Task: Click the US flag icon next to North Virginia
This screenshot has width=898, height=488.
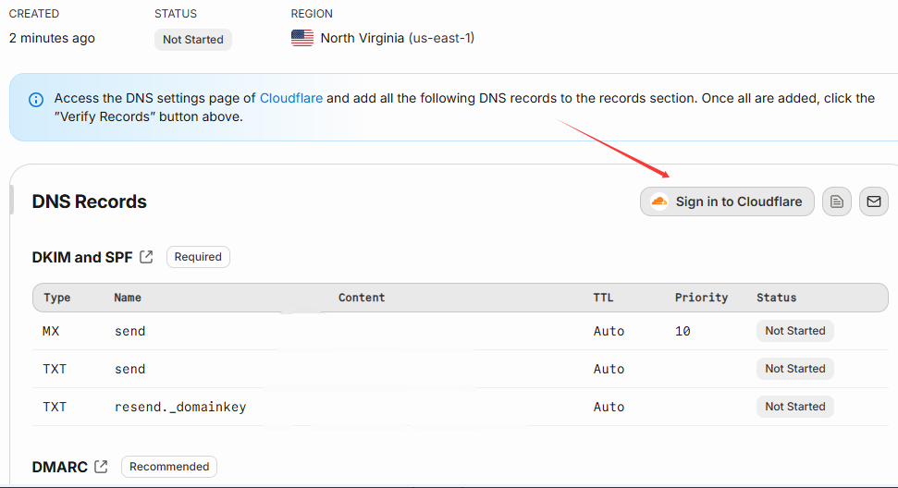Action: (x=302, y=38)
